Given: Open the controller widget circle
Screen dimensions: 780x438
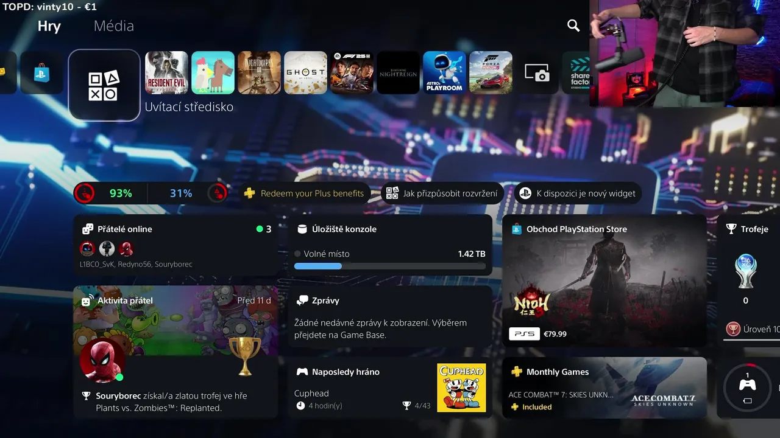Looking at the screenshot, I should (747, 388).
